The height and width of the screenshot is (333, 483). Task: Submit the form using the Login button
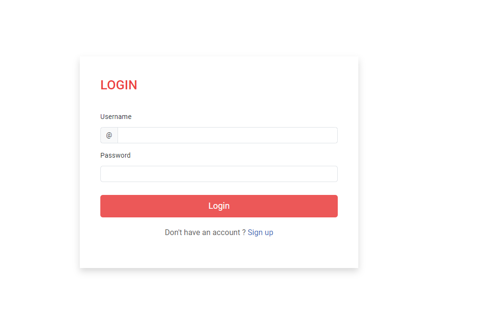[x=219, y=206]
